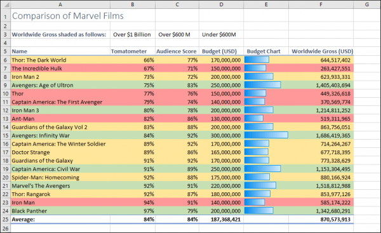The image size is (381, 233).
Task: Select the Avengers: Infinity War name cell
Action: coord(60,136)
